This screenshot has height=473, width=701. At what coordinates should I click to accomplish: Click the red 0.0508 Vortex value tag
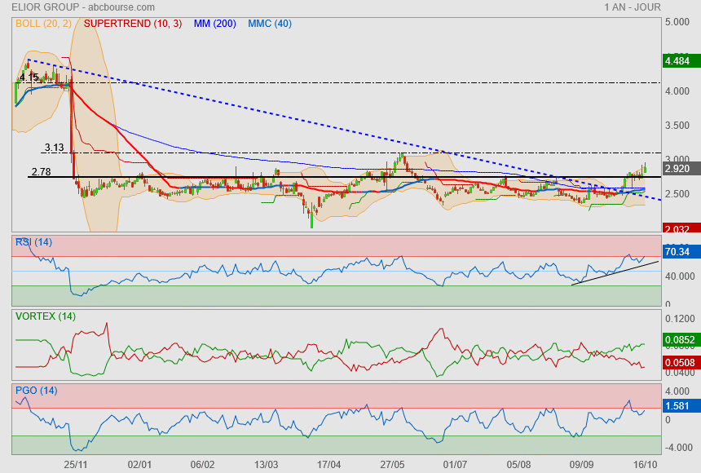click(x=679, y=362)
